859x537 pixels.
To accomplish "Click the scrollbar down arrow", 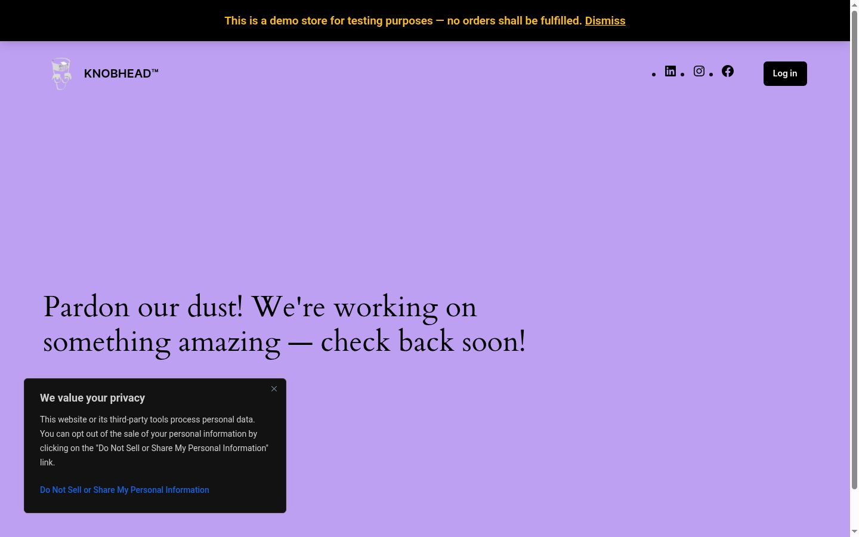I will tap(854, 532).
